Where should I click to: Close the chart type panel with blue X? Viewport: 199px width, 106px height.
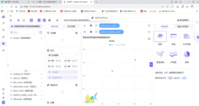click(x=151, y=64)
